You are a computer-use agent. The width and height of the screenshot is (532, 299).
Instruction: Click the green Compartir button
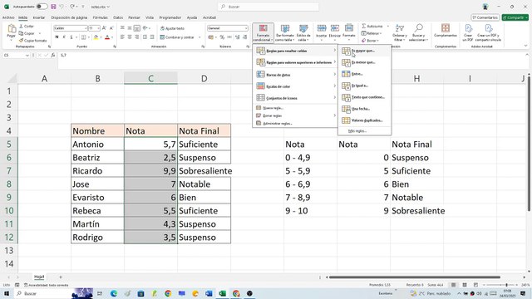click(x=515, y=17)
